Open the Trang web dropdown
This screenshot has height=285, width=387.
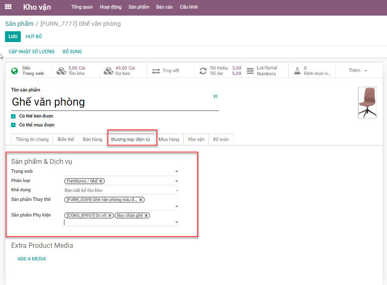coord(176,172)
